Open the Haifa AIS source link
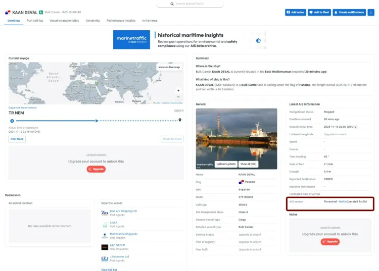 click(x=342, y=201)
